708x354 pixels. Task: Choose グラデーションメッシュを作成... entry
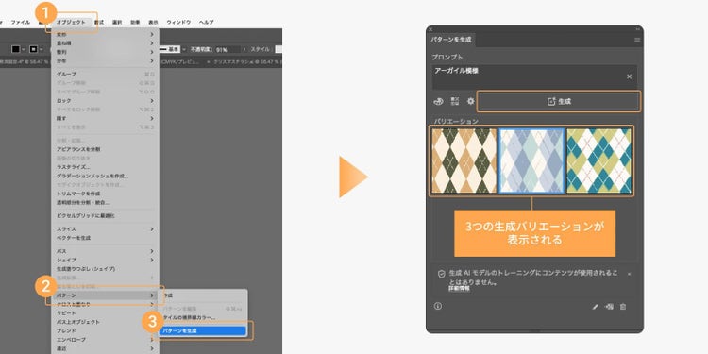pyautogui.click(x=105, y=176)
